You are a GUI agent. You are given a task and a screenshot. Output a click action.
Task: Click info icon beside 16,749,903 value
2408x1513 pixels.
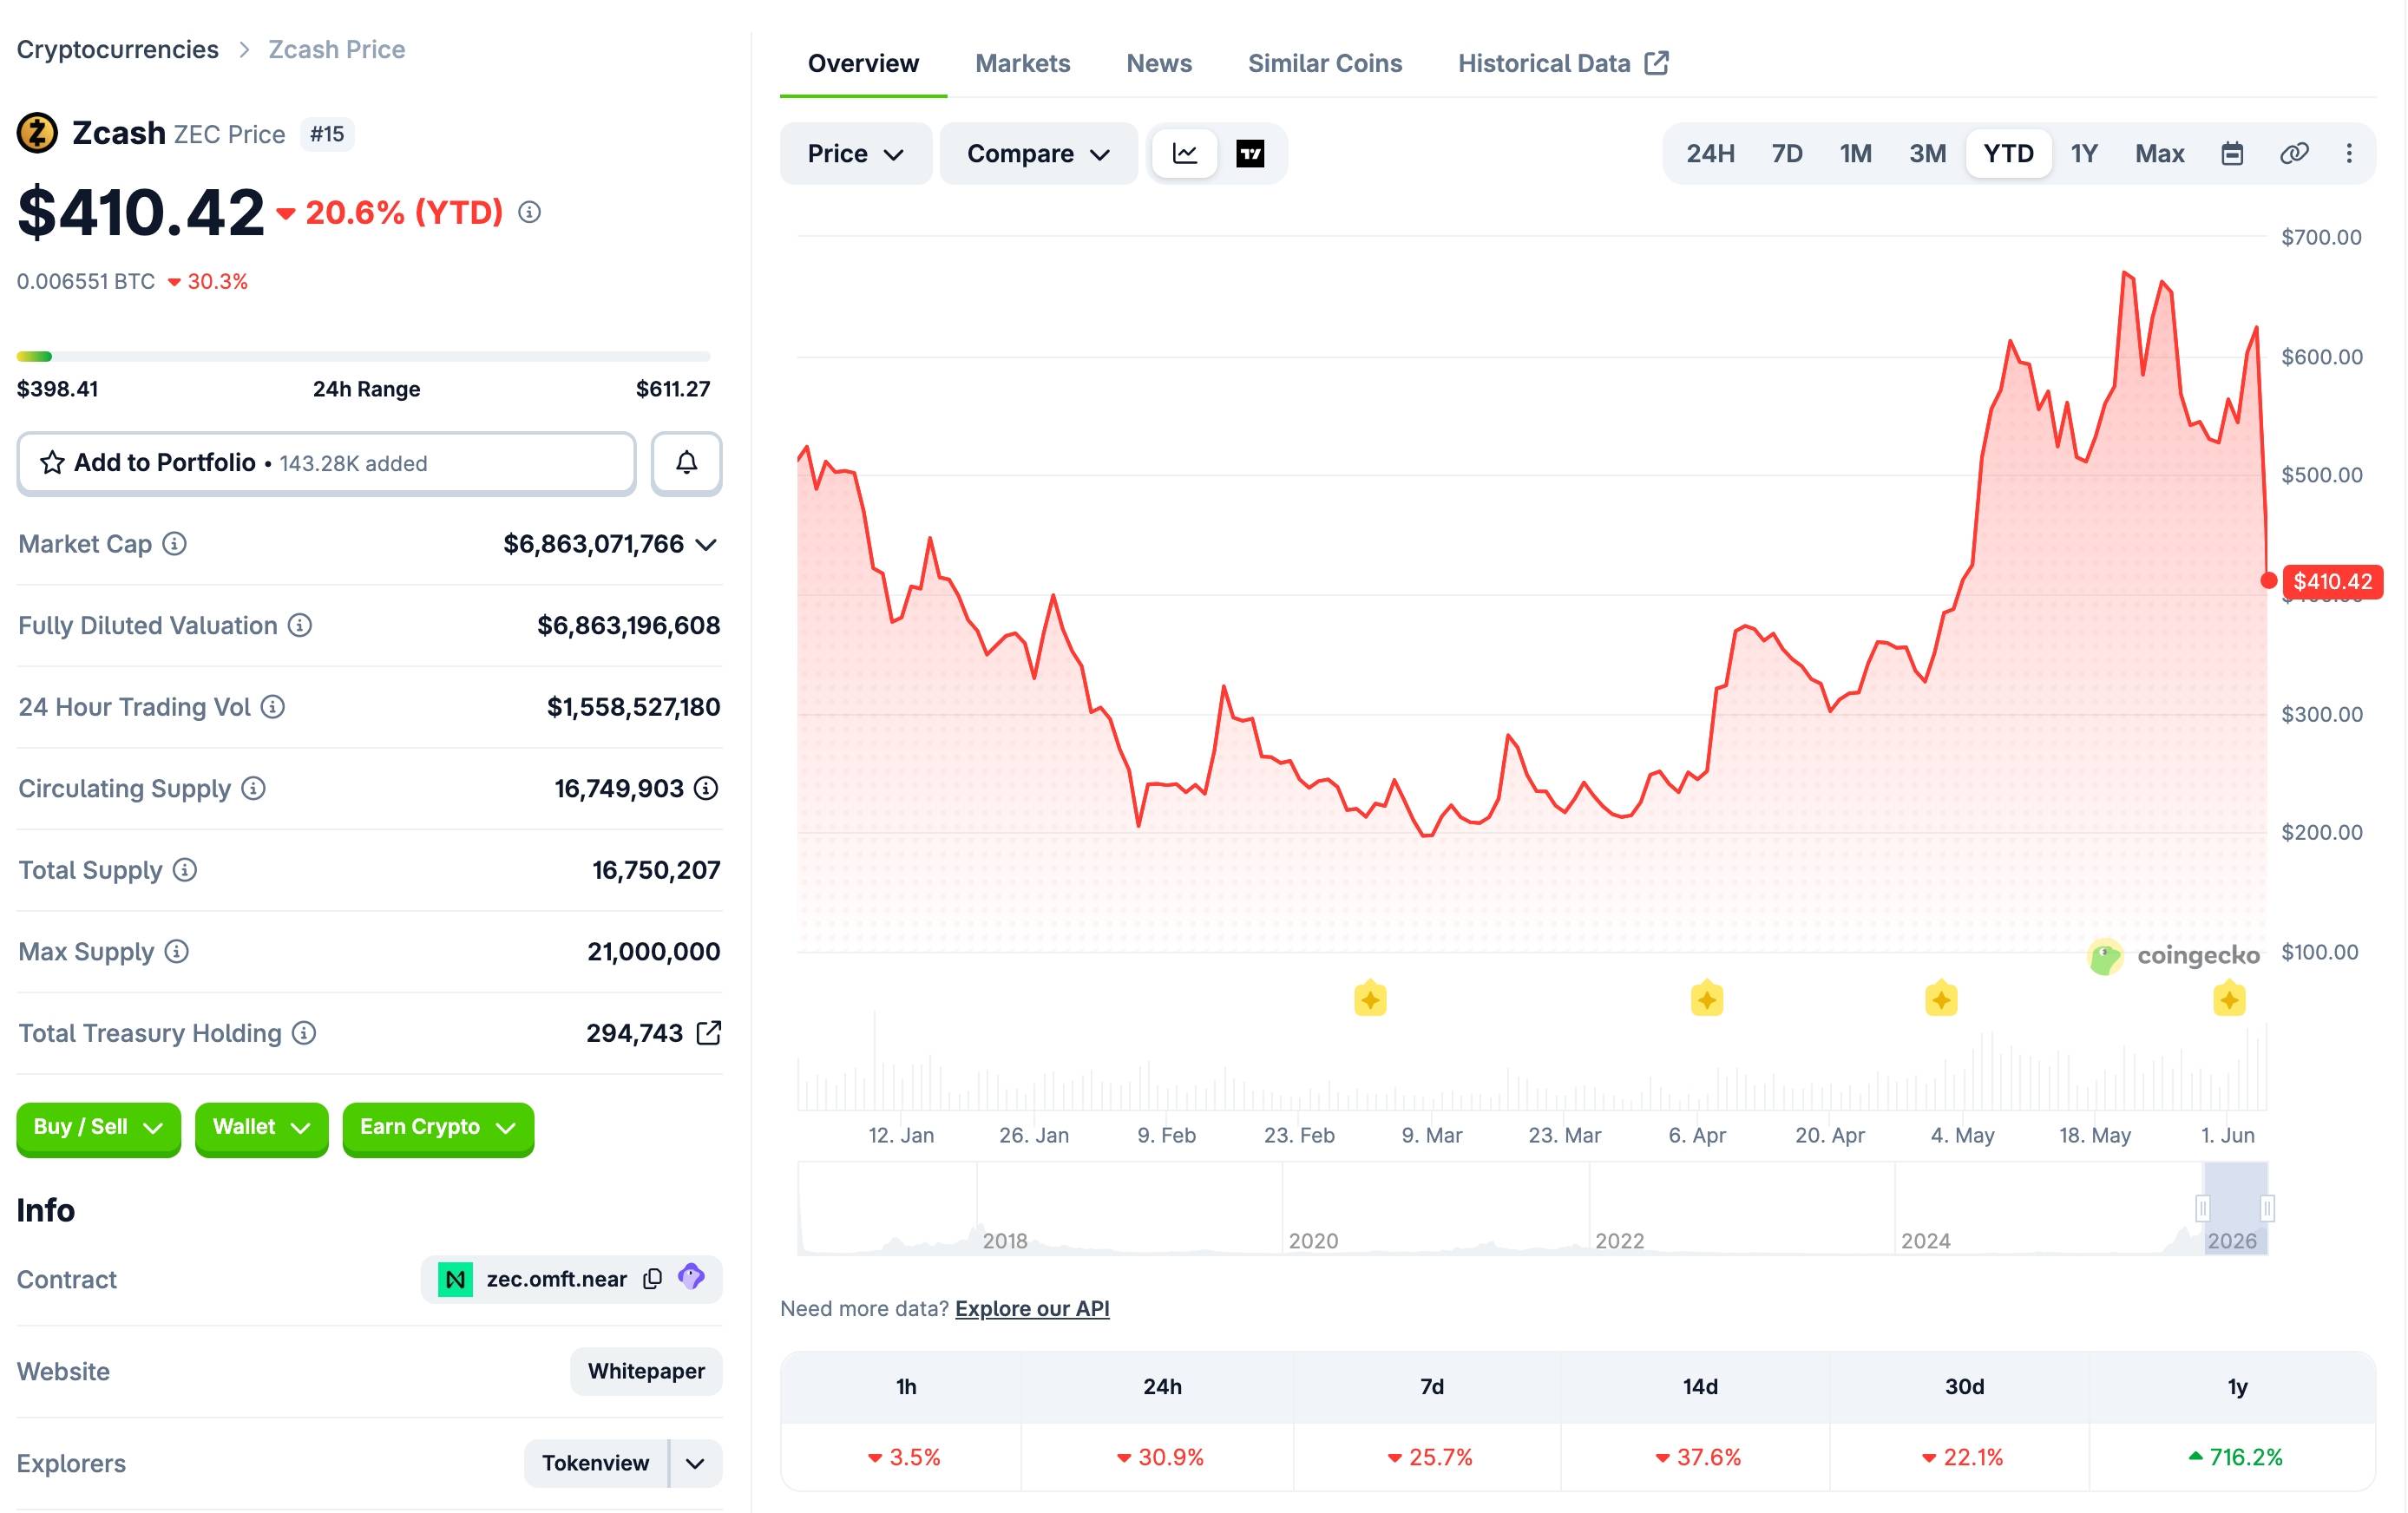coord(706,789)
